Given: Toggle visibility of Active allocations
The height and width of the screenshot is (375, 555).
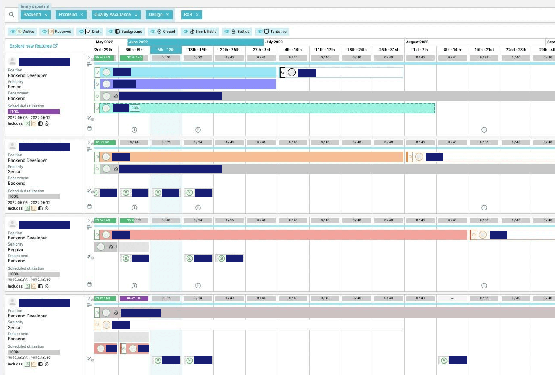Looking at the screenshot, I should pos(13,32).
